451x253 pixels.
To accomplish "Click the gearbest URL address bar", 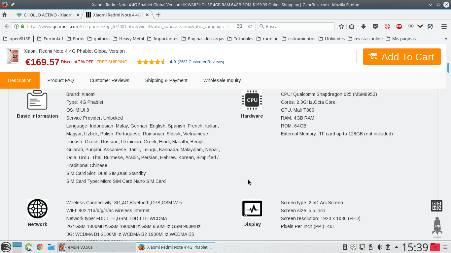I will [x=129, y=26].
